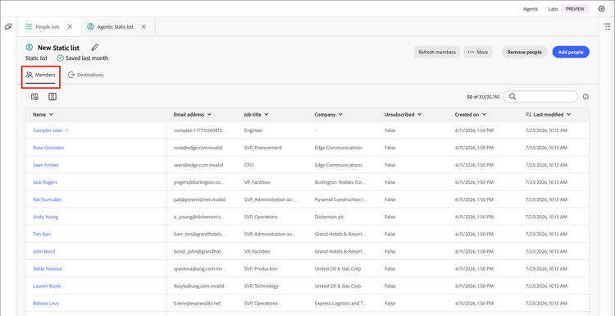The width and height of the screenshot is (615, 316).
Task: Click the Remove people button
Action: 525,52
